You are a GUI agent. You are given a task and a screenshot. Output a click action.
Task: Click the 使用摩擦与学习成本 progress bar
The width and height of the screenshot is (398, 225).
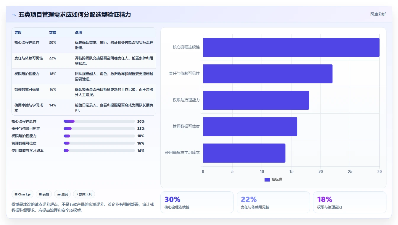99,150
